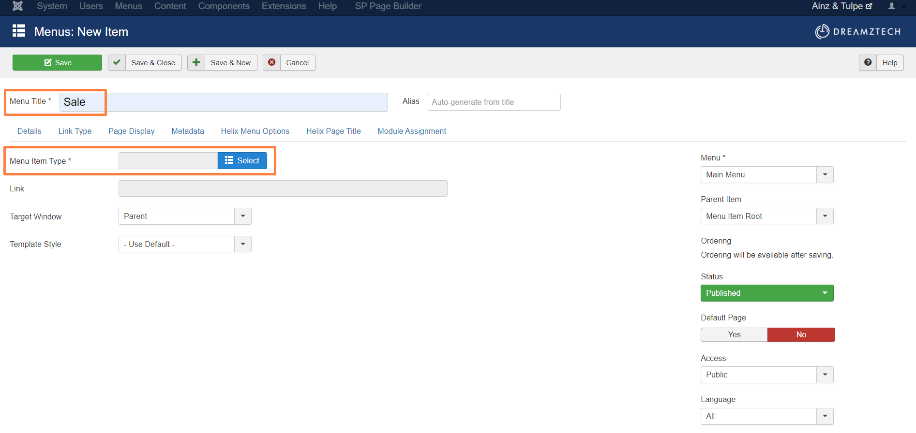Open the Language dropdown showing All
Viewport: 916px width, 433px height.
(767, 416)
